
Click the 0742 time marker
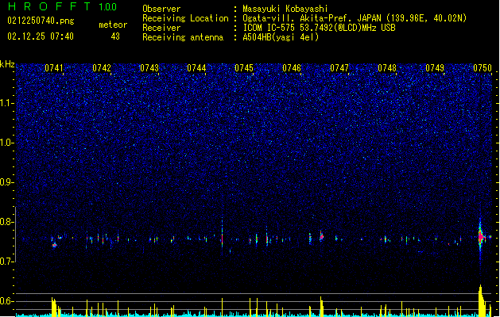tap(102, 68)
